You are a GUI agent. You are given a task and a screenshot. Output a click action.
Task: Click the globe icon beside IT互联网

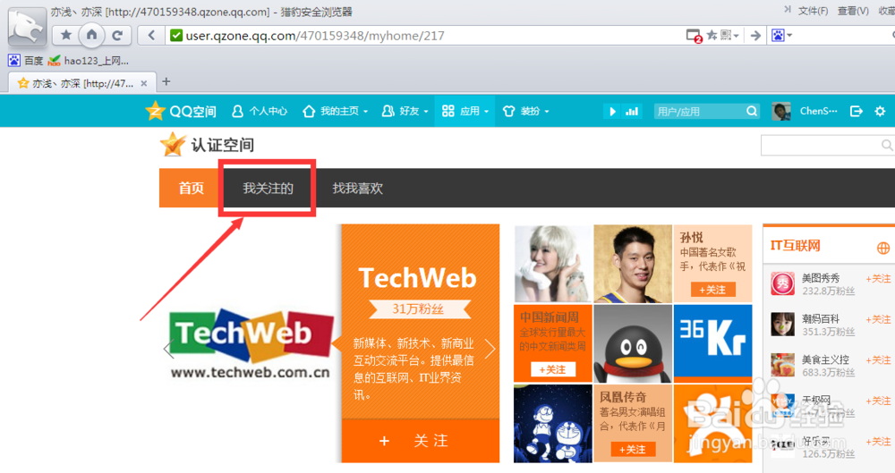click(883, 248)
